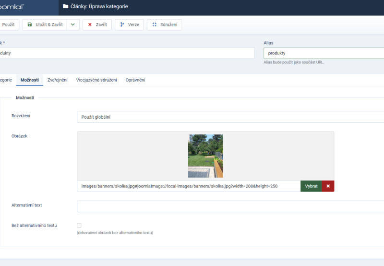Enable the Bez alternativního textu checkbox
This screenshot has width=384, height=266.
click(x=79, y=225)
